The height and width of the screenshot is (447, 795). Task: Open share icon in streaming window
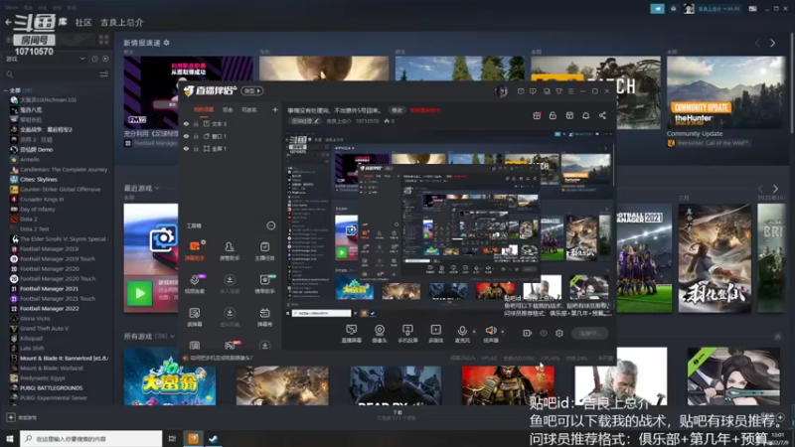click(x=602, y=115)
